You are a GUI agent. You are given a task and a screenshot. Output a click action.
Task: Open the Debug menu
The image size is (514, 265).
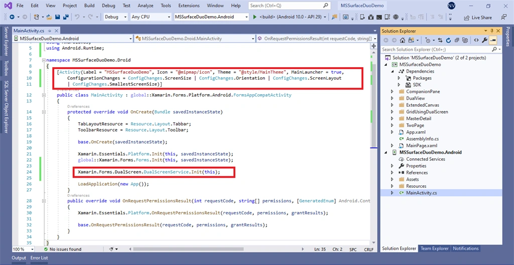pos(108,6)
